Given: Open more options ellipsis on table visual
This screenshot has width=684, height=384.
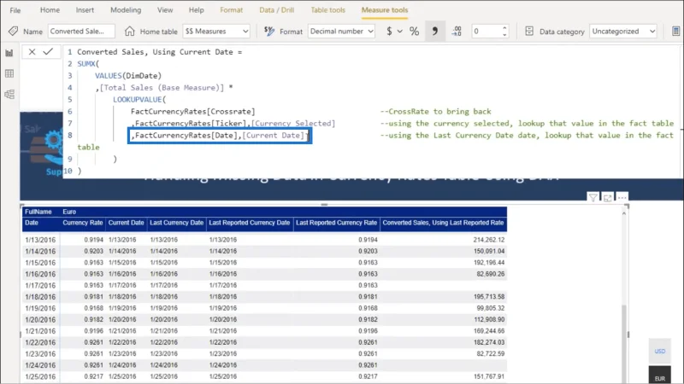Looking at the screenshot, I should (x=622, y=198).
